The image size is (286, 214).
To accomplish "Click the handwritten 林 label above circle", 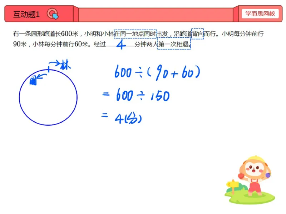I will click(65, 65).
